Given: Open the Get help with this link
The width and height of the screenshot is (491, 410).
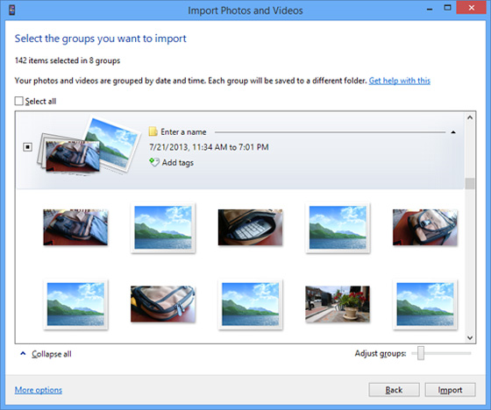Looking at the screenshot, I should pos(400,81).
